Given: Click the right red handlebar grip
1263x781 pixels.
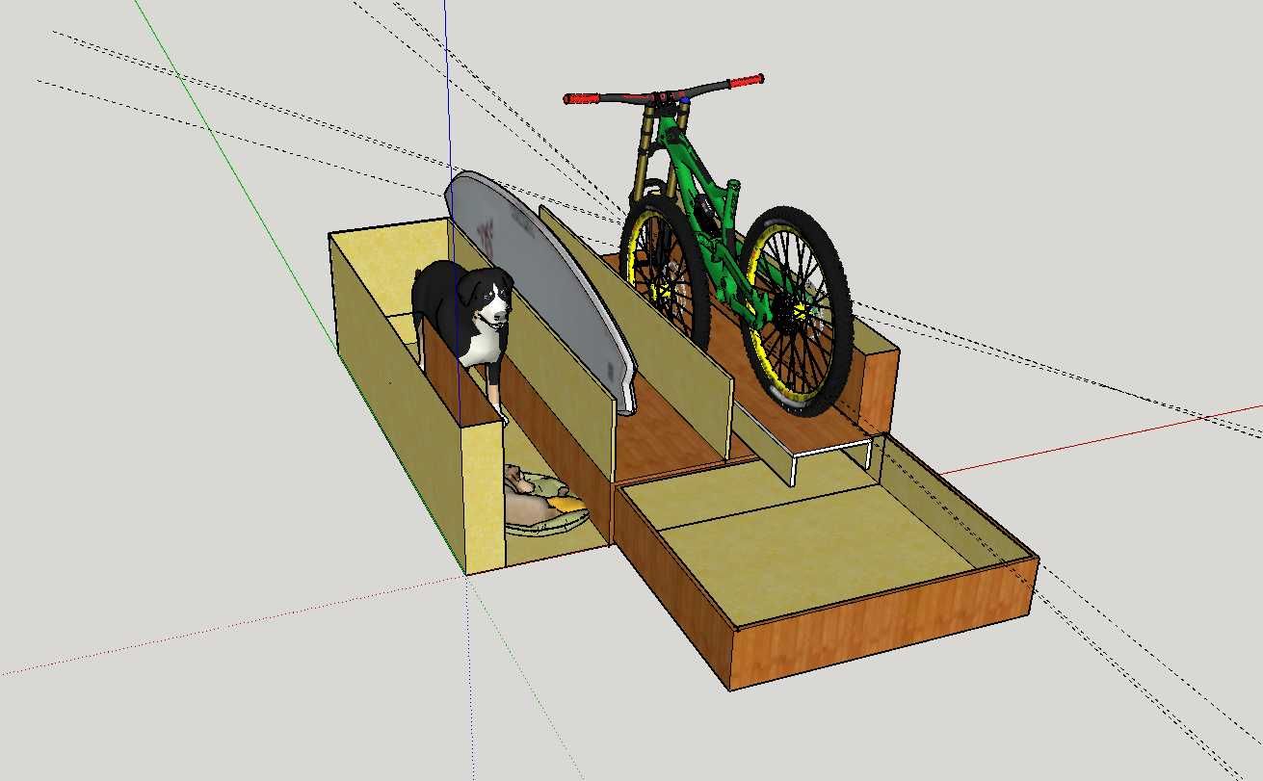Looking at the screenshot, I should (747, 81).
